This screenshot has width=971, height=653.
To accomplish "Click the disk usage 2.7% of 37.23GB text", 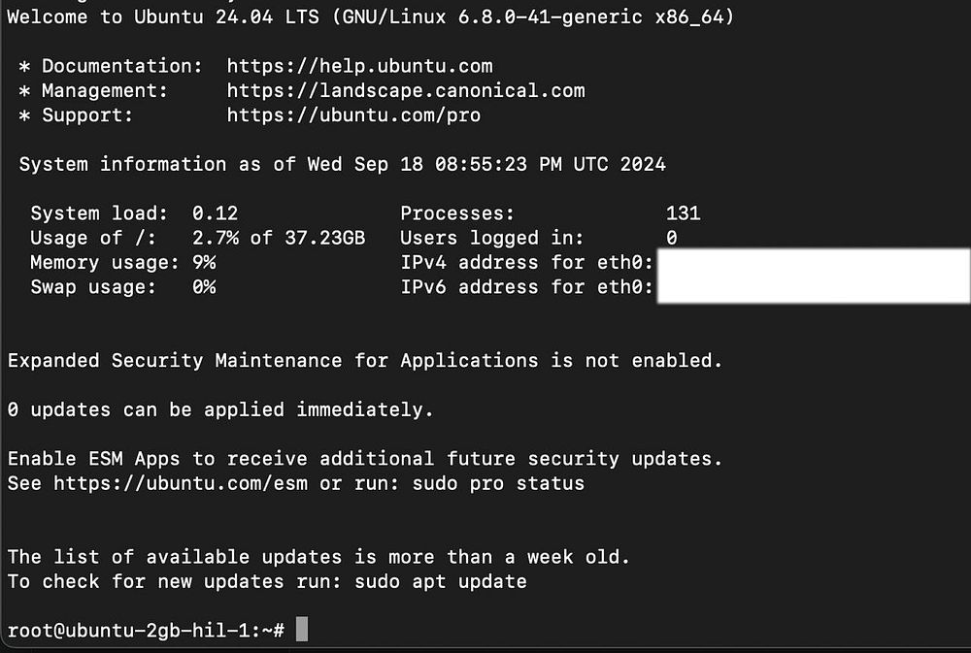I will [279, 238].
